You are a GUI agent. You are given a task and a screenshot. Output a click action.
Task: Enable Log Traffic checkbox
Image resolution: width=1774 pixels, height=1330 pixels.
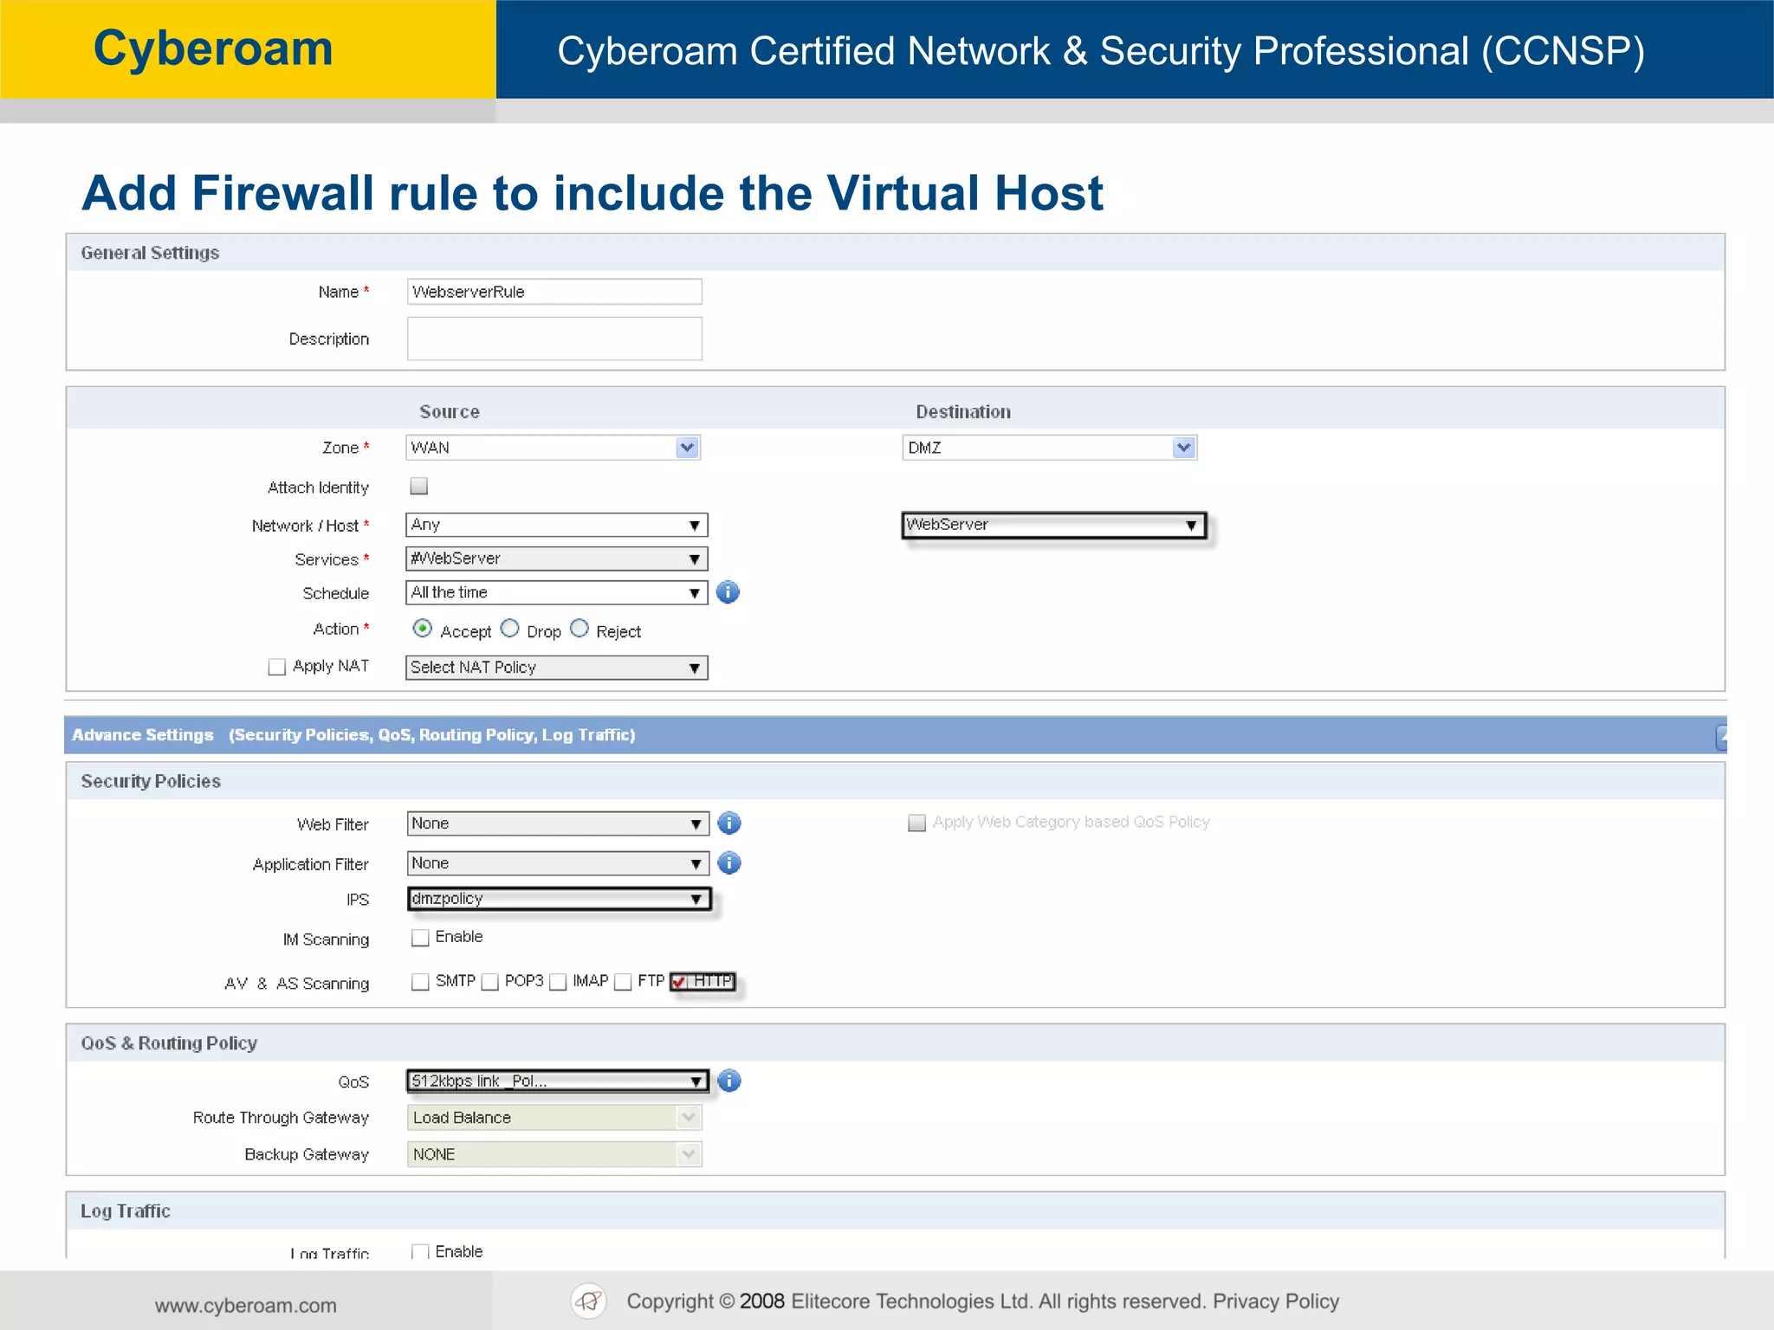(420, 1251)
